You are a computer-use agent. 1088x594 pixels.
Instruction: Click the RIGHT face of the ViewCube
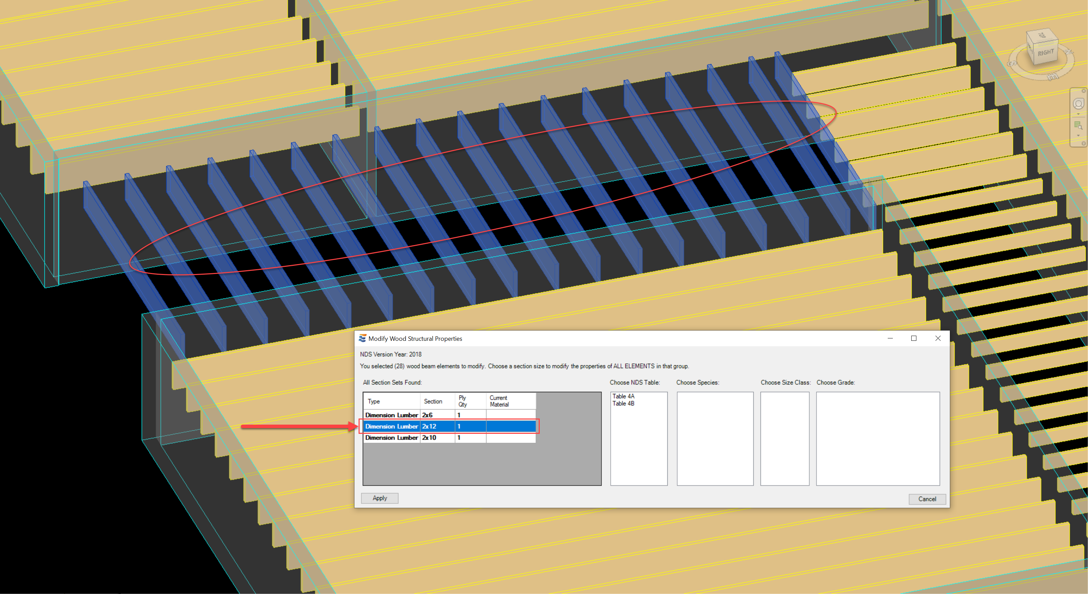click(1046, 53)
